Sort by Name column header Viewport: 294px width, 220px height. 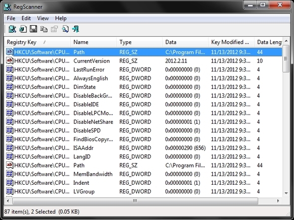[x=93, y=42]
